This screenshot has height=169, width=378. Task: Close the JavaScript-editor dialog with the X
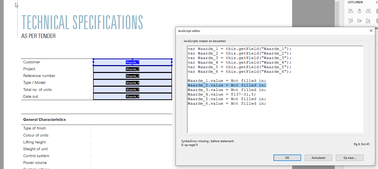(371, 30)
